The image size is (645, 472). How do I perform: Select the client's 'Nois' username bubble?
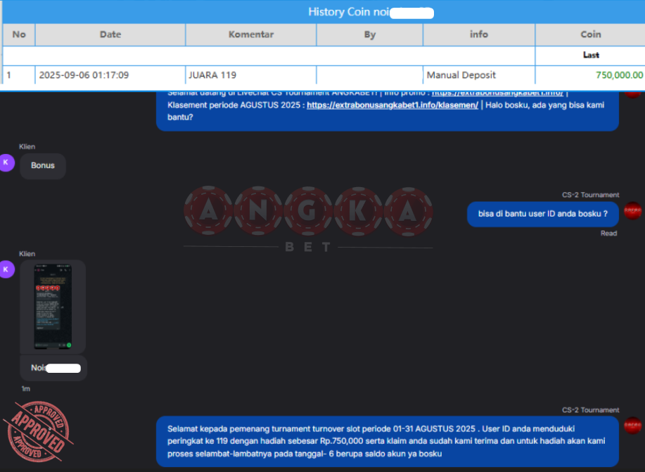[53, 368]
